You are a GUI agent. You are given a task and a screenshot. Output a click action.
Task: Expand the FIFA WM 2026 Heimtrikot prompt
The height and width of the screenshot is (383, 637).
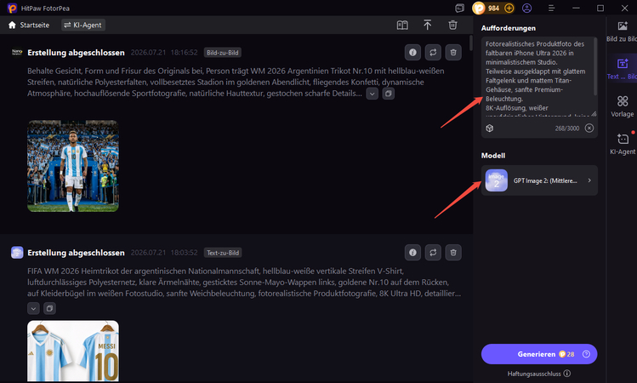pyautogui.click(x=33, y=309)
